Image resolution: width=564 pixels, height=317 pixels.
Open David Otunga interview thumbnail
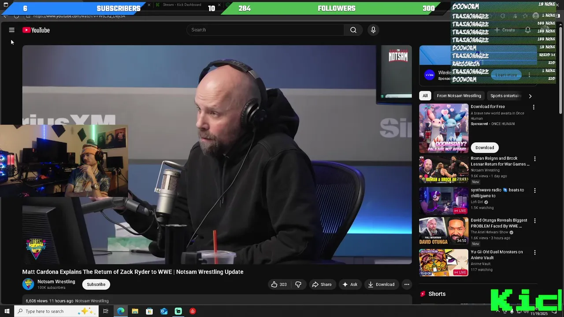444,231
